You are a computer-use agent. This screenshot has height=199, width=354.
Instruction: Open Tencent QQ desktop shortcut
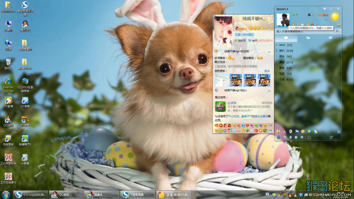[25, 26]
